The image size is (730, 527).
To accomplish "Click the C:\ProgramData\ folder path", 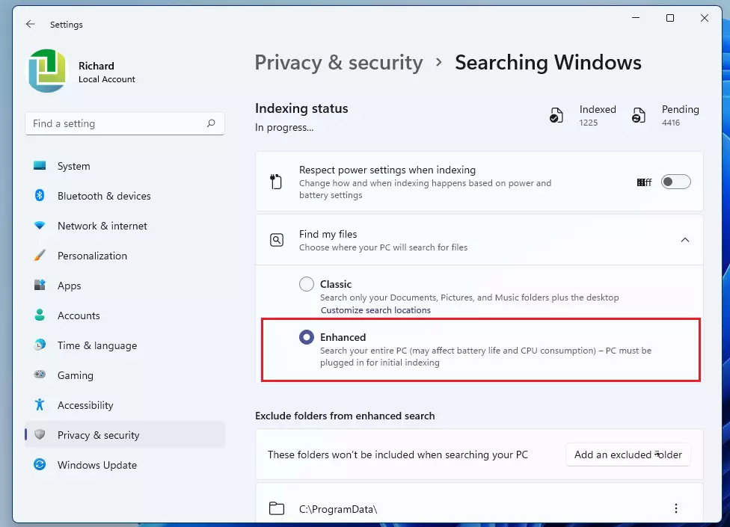I will point(338,509).
